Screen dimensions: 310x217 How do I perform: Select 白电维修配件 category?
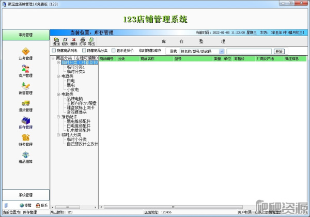point(79,126)
